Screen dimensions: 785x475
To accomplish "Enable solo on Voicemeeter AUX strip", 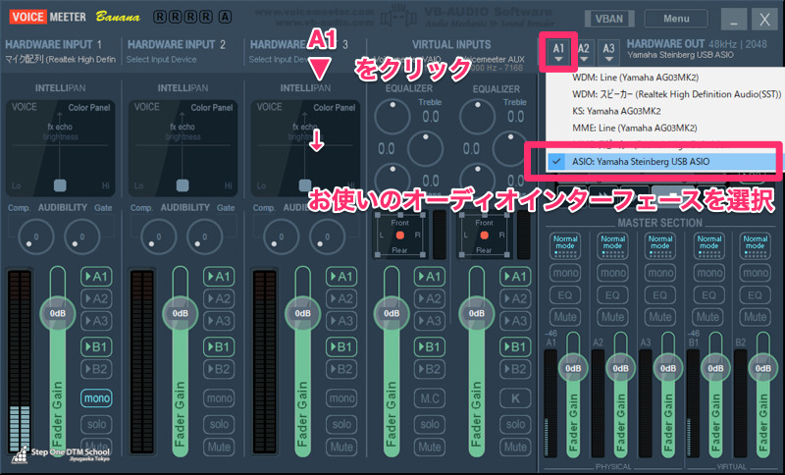I will coord(515,424).
